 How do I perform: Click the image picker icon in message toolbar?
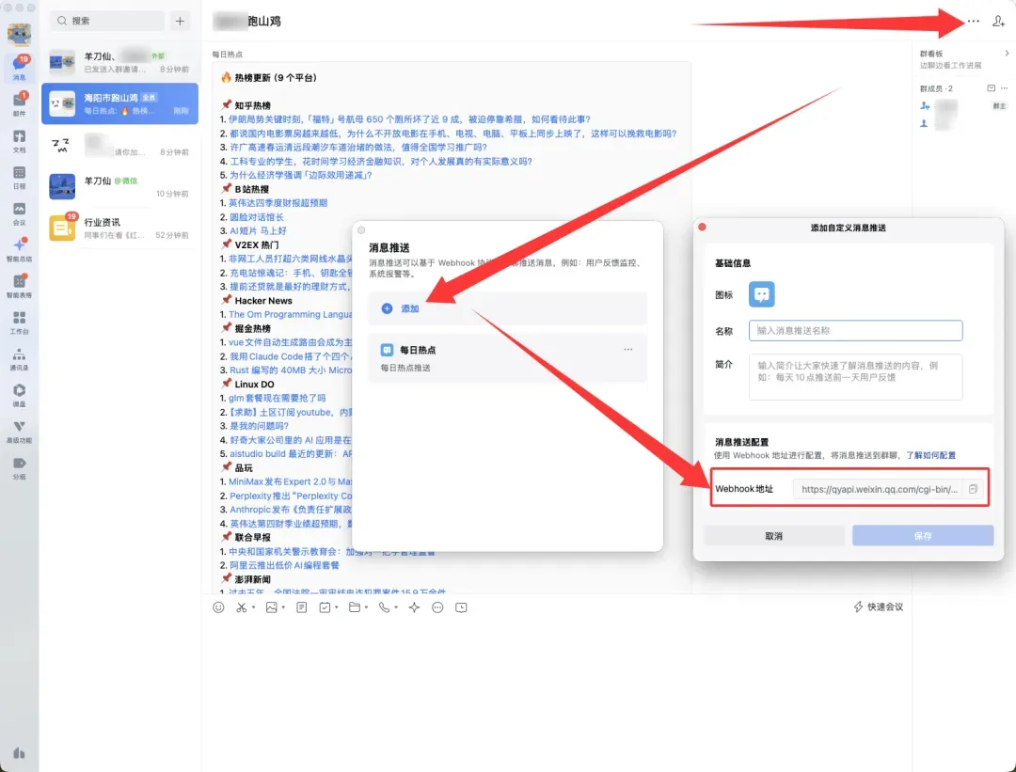272,607
